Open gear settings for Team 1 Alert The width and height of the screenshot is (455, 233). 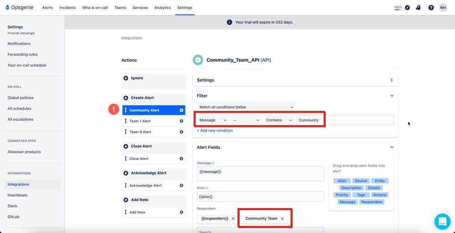pyautogui.click(x=181, y=121)
